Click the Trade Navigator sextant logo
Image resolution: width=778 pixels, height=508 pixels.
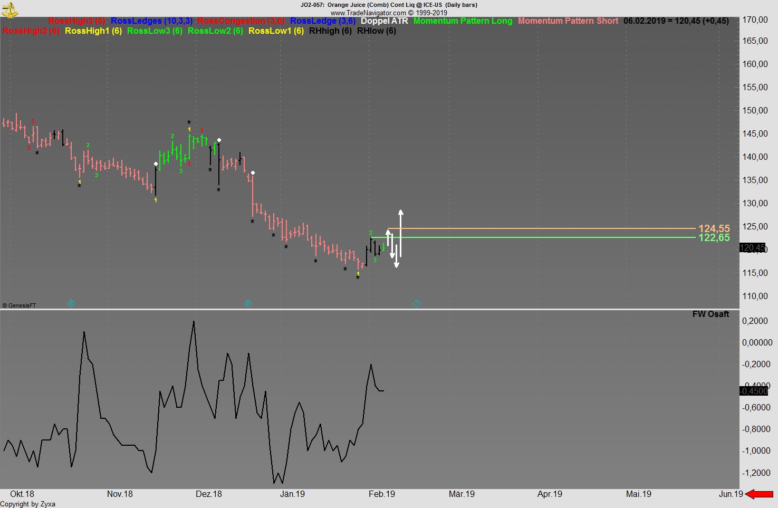(9, 9)
